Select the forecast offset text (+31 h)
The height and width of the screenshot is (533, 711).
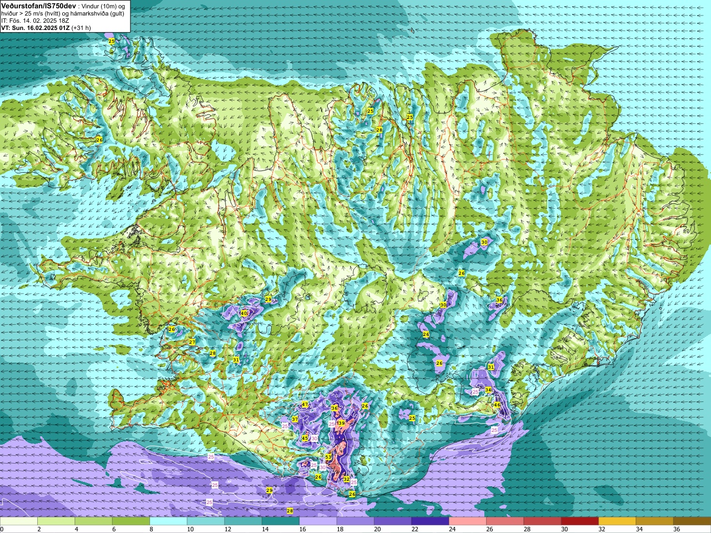click(81, 28)
